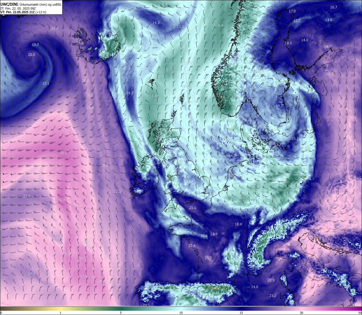Click the '1' tick on the color scale
Viewport: 362px width, 315px height.
(61, 313)
